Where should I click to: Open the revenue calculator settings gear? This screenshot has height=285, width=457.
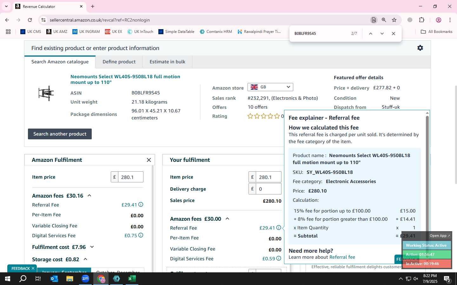420,48
